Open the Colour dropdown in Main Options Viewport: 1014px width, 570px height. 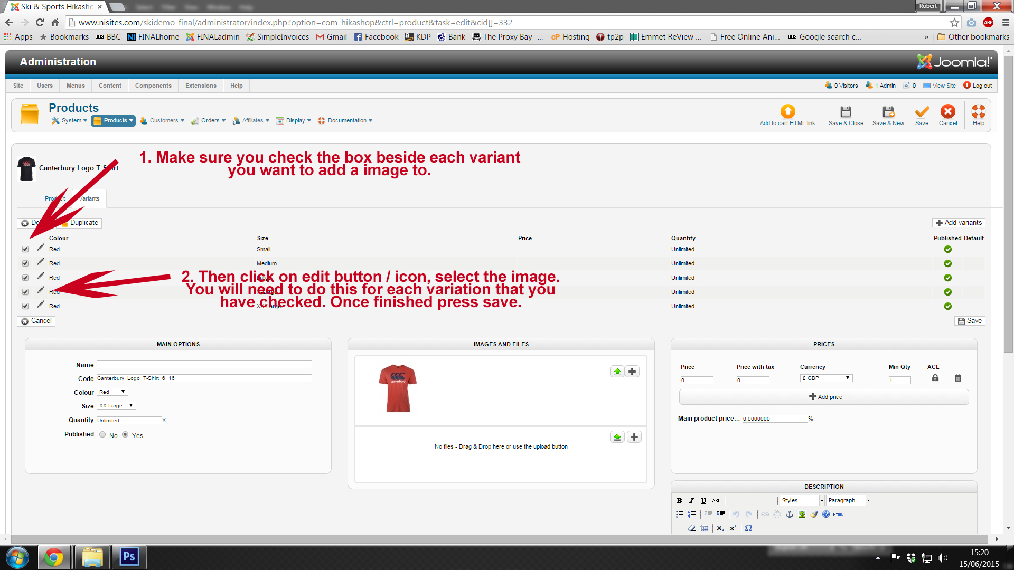[x=112, y=392]
